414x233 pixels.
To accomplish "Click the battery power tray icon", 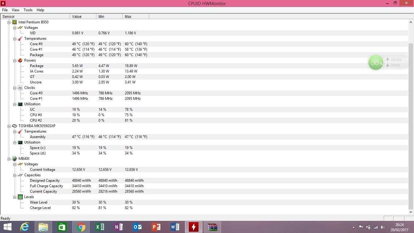I will coord(368,227).
